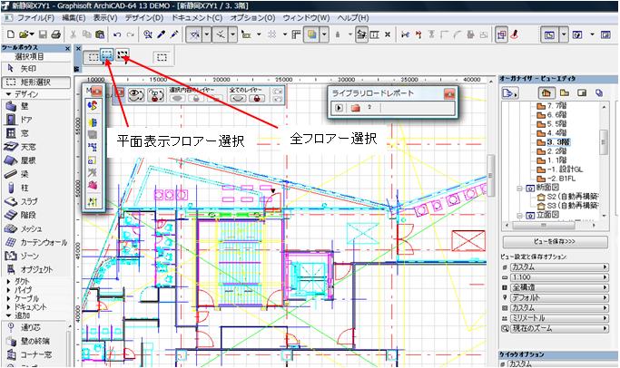The image size is (620, 368).
Task: Select the 矢印 (Arrow) tool
Action: coord(27,68)
